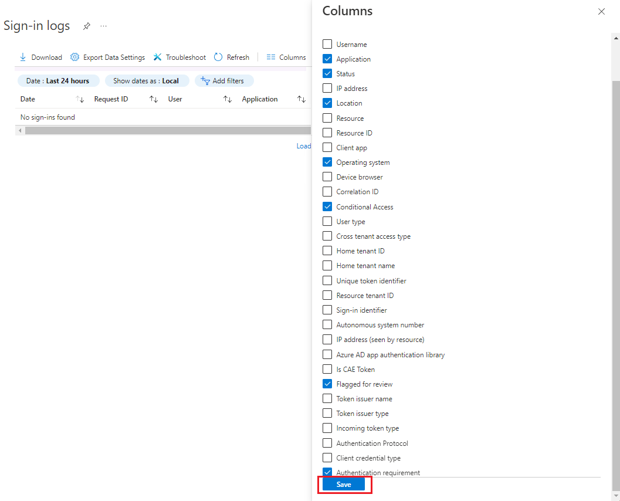Sort by Application column arrows
The image size is (620, 501).
point(301,99)
